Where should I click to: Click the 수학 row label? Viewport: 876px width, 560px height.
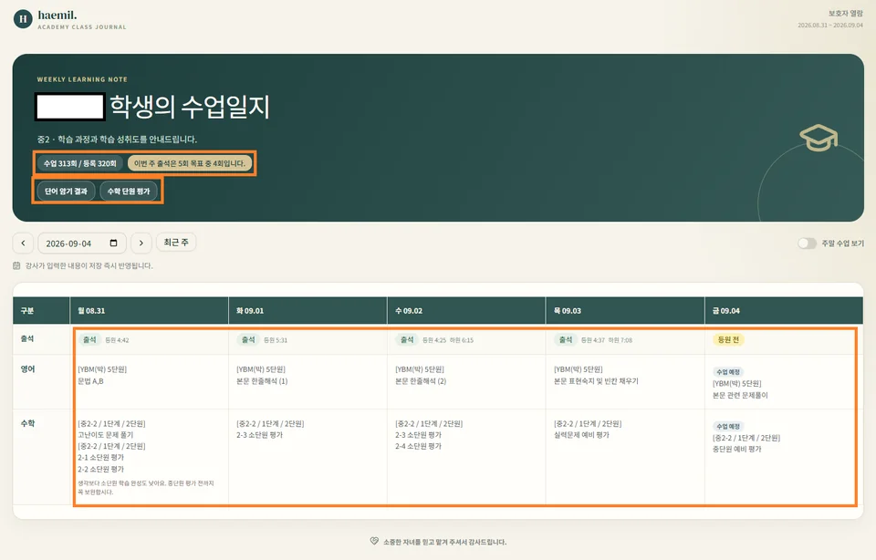pyautogui.click(x=27, y=423)
